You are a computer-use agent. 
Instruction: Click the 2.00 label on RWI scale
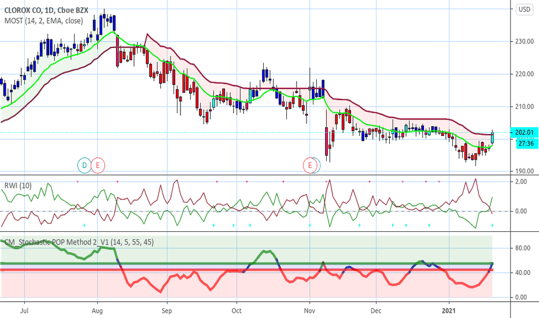click(521, 182)
